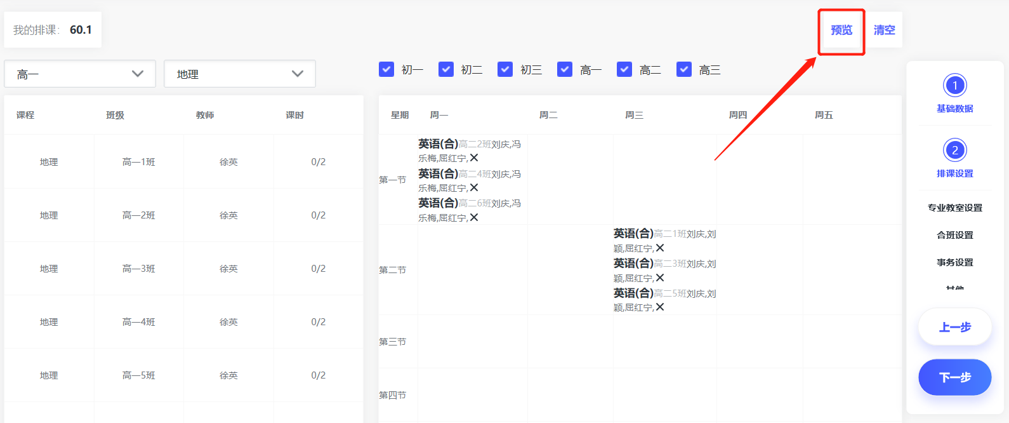Open 事务设置 menu item
The image size is (1009, 423).
point(955,262)
